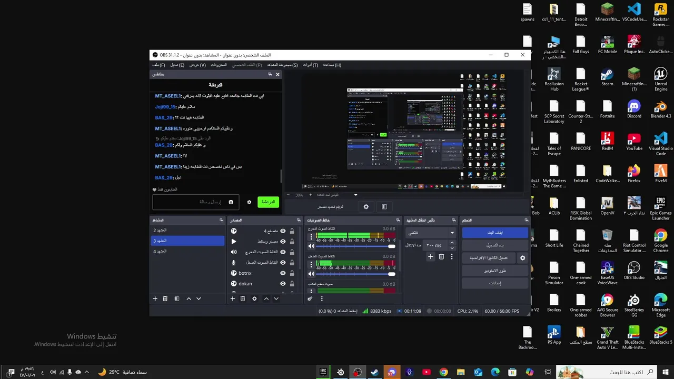Screen dimensions: 674x379
Task: Open source properties gear in sources panel
Action: click(x=254, y=298)
